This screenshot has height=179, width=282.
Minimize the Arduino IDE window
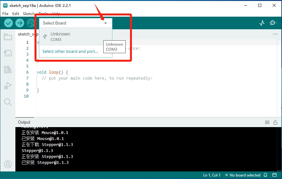(246, 5)
